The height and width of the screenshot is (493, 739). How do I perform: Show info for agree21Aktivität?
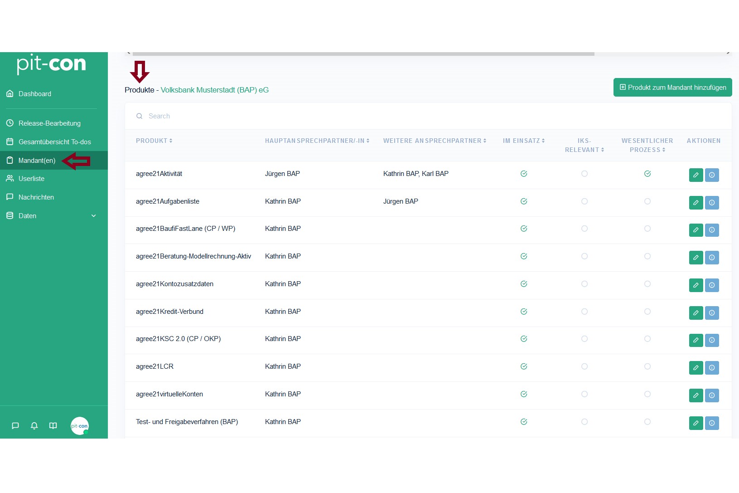point(712,175)
